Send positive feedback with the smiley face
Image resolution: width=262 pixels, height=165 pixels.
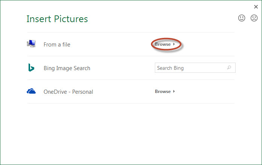242,18
